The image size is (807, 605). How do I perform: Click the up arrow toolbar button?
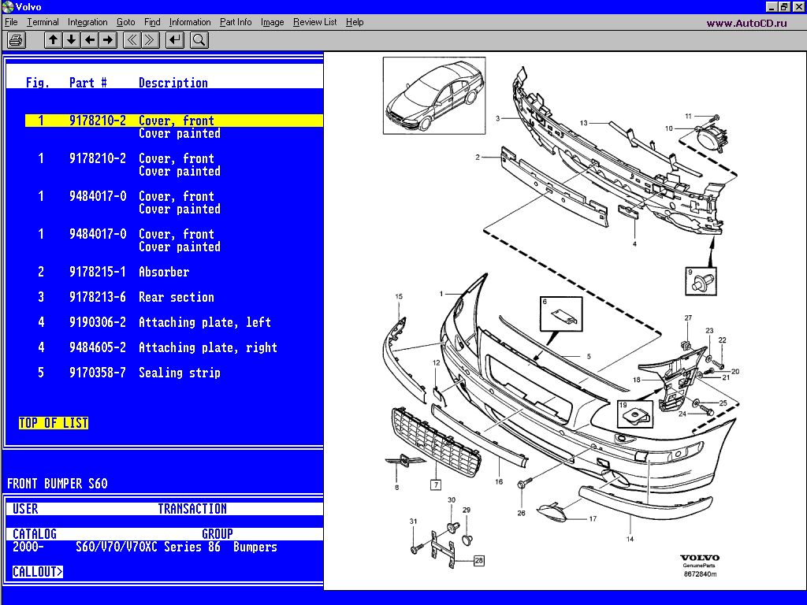coord(53,40)
